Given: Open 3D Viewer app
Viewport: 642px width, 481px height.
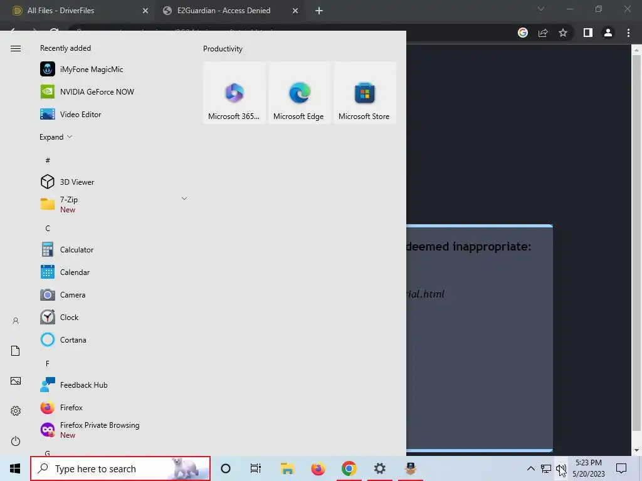Looking at the screenshot, I should (113, 182).
